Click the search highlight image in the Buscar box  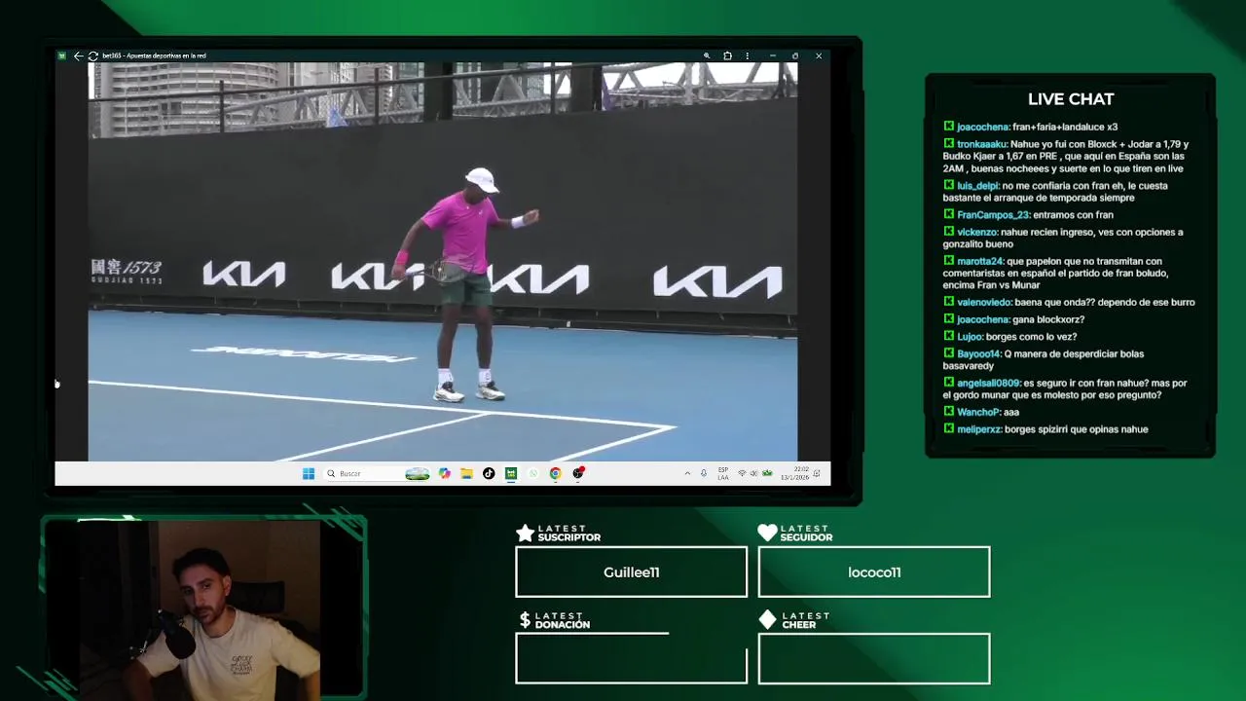pyautogui.click(x=418, y=473)
